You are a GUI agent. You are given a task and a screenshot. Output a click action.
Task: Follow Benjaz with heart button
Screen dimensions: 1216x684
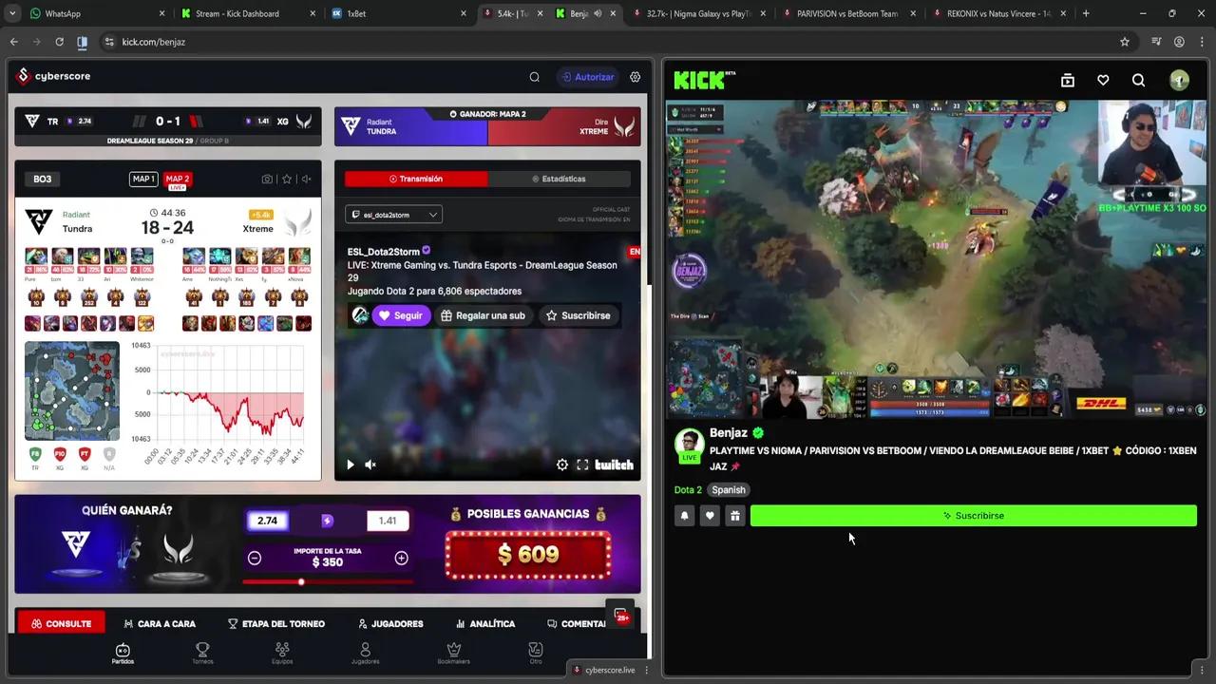tap(710, 516)
